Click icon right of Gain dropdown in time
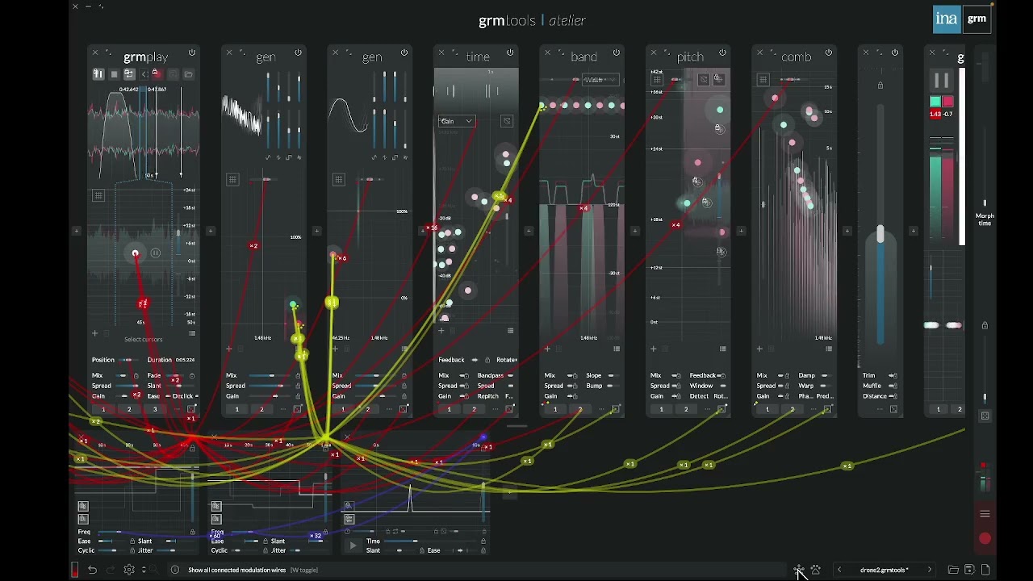 [x=507, y=121]
